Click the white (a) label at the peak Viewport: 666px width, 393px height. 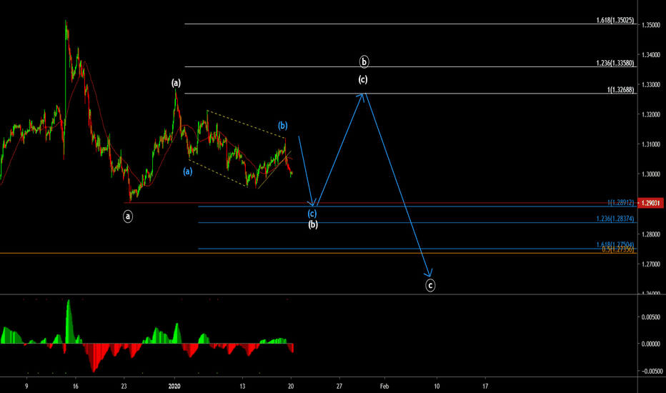click(176, 83)
